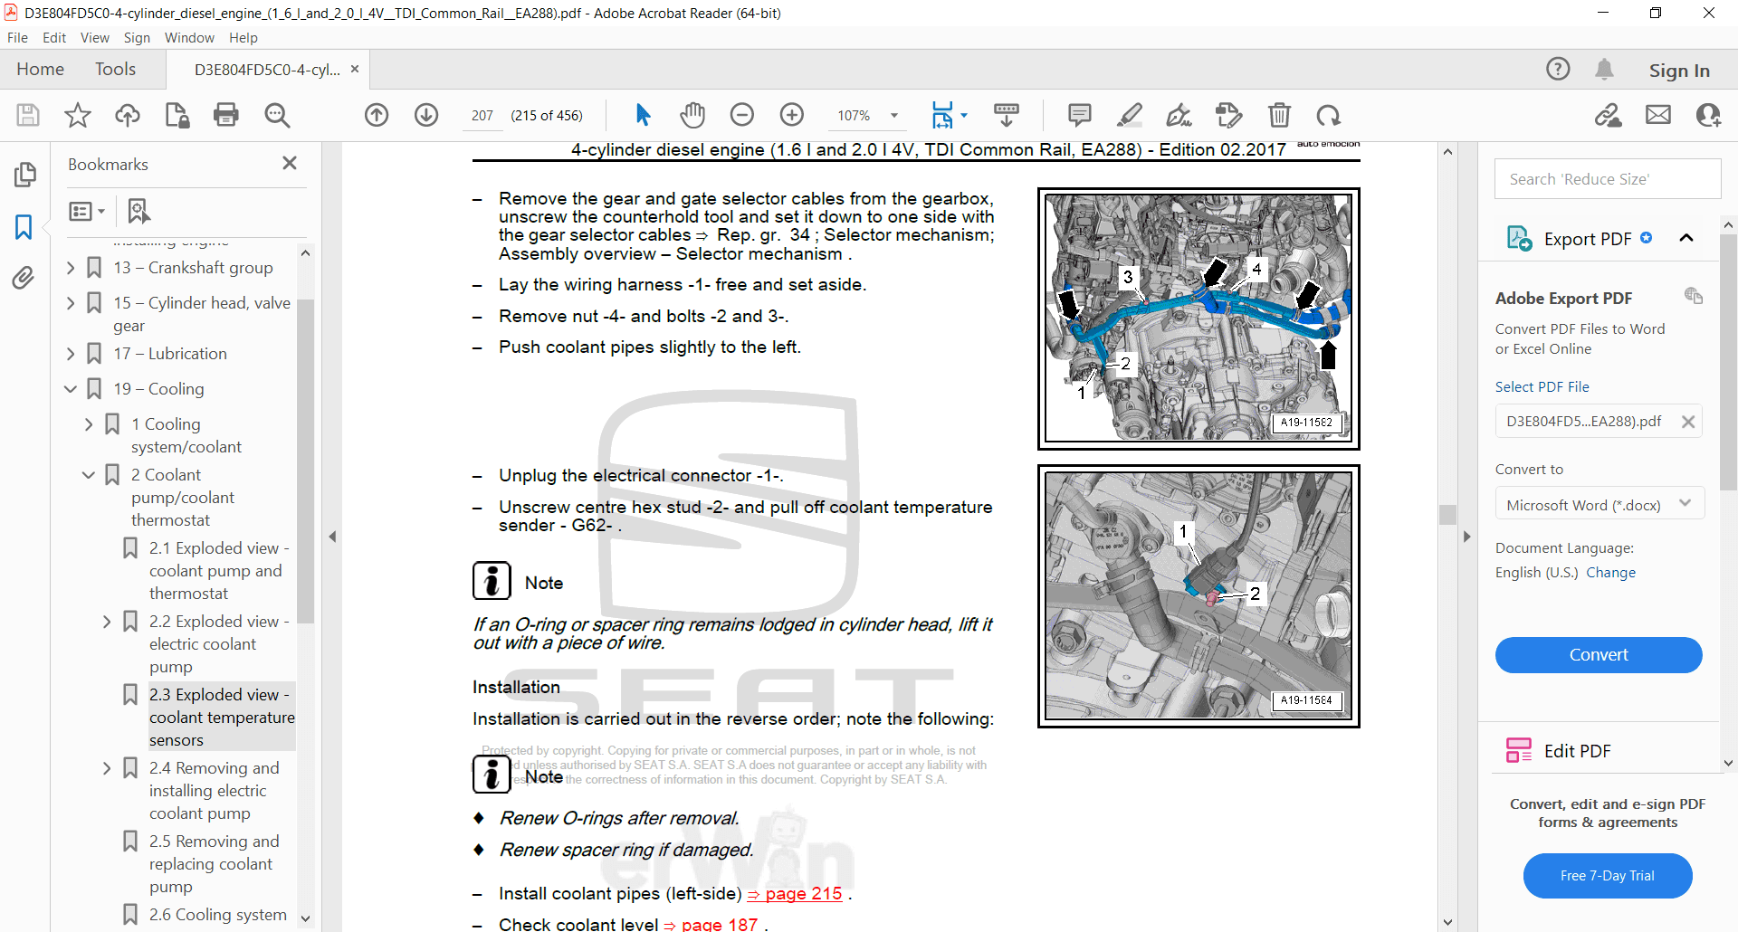Click the Print file icon
This screenshot has width=1738, height=932.
[x=226, y=115]
